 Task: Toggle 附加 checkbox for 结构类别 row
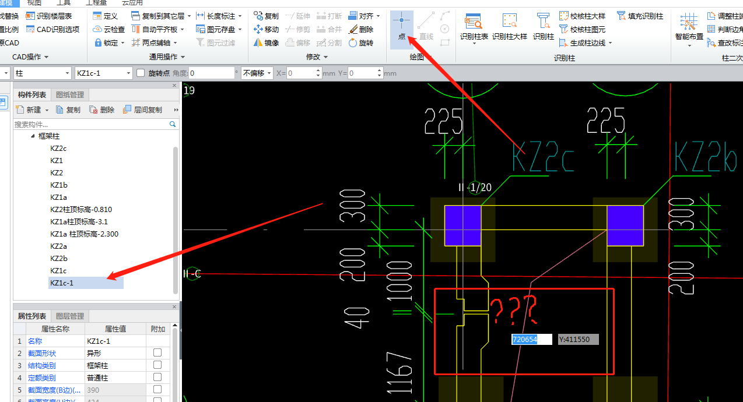157,365
